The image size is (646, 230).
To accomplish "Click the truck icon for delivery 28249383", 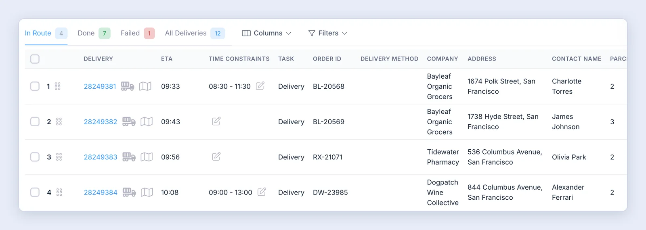I will click(x=129, y=157).
